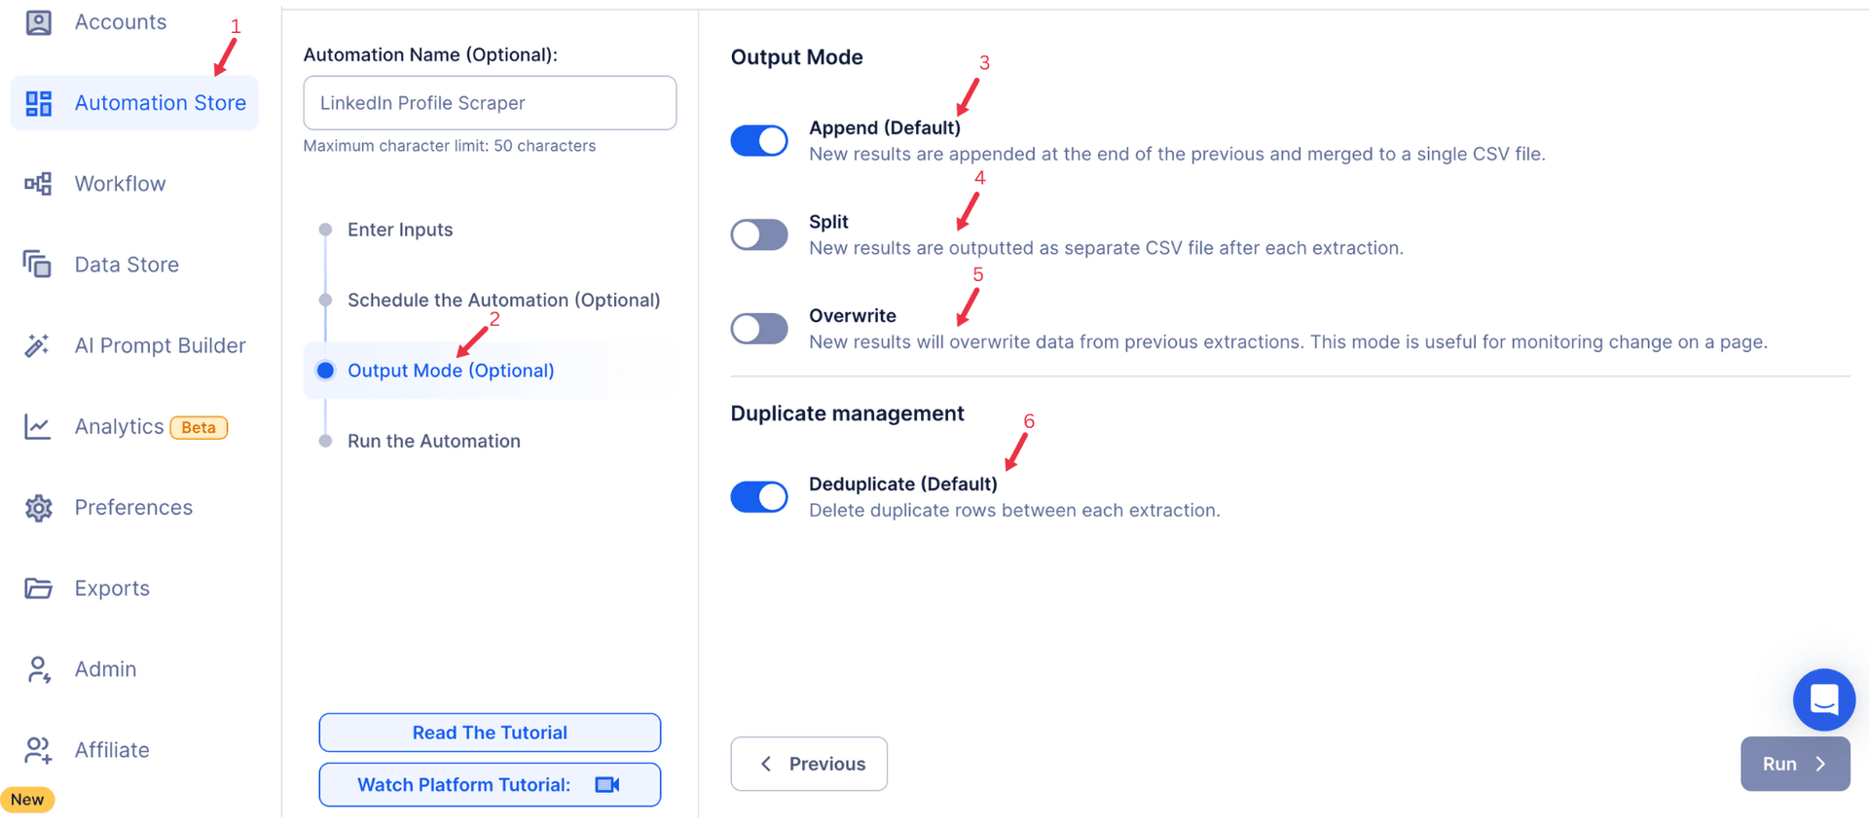Open Workflow via its sidebar icon
The image size is (1869, 823).
point(38,184)
